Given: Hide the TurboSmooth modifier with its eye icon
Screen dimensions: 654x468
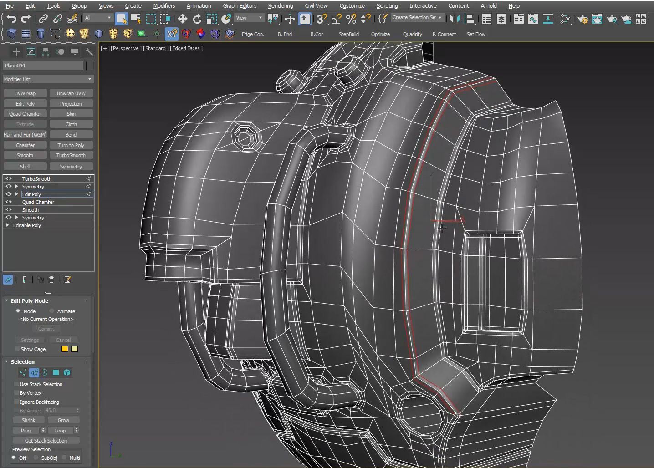Looking at the screenshot, I should [9, 179].
